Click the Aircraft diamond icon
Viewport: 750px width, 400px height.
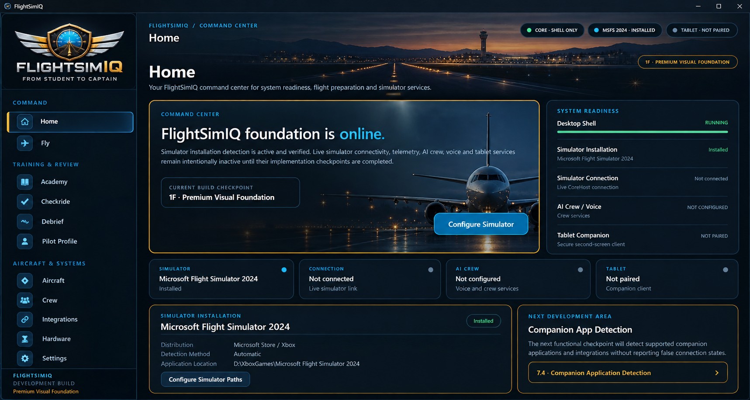(x=25, y=280)
